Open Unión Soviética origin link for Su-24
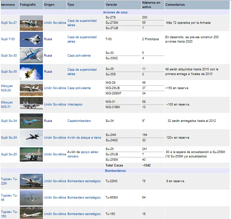 tap(55, 138)
